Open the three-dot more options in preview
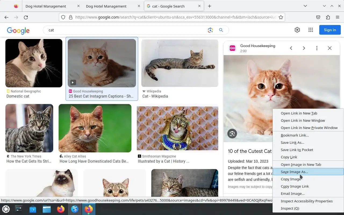Viewport: 344px width, 215px height. 317,48
